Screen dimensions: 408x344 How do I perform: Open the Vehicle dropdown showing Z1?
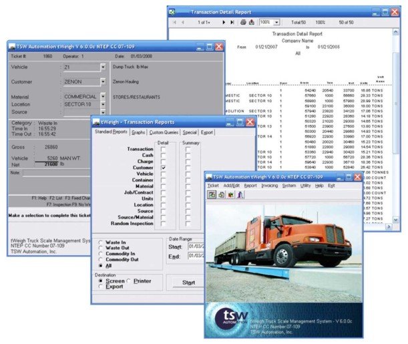click(104, 67)
